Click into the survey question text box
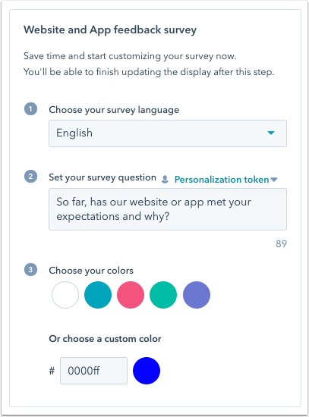 168,209
